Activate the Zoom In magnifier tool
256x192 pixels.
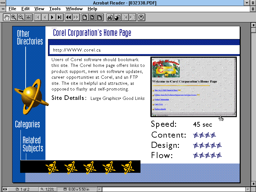click(x=14, y=17)
